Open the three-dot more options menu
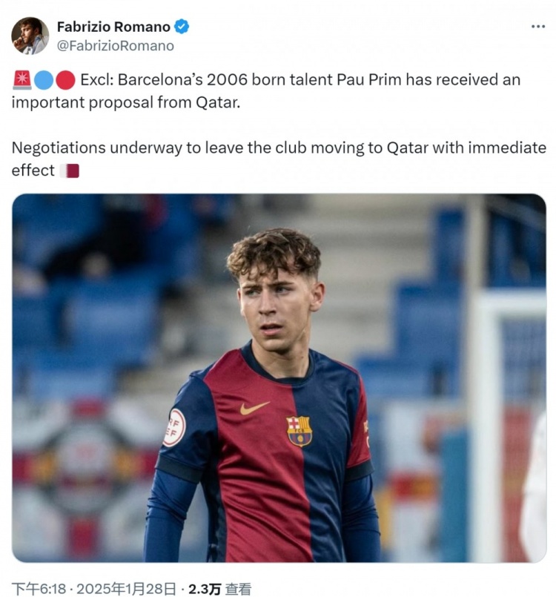This screenshot has height=597, width=556. [x=537, y=26]
